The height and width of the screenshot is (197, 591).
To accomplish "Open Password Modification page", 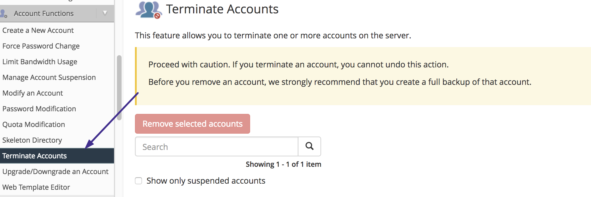I will click(39, 109).
